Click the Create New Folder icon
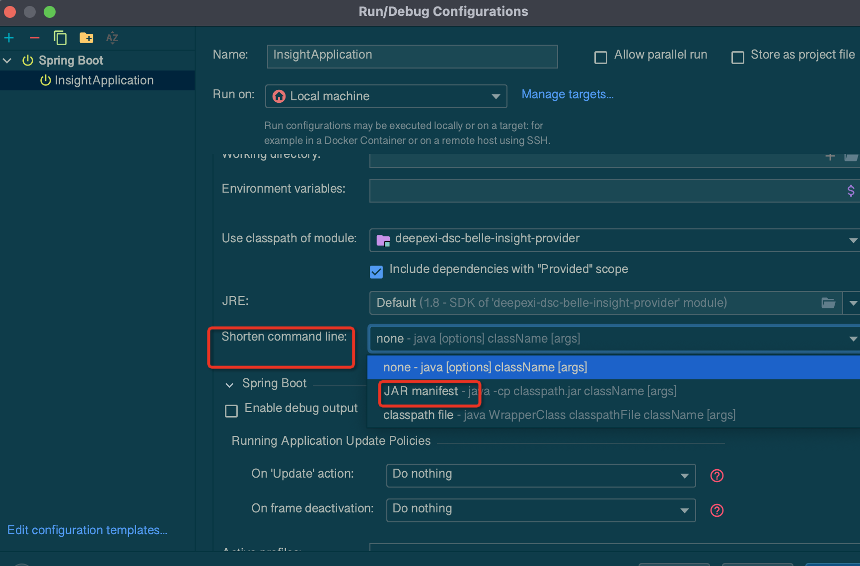 [86, 38]
